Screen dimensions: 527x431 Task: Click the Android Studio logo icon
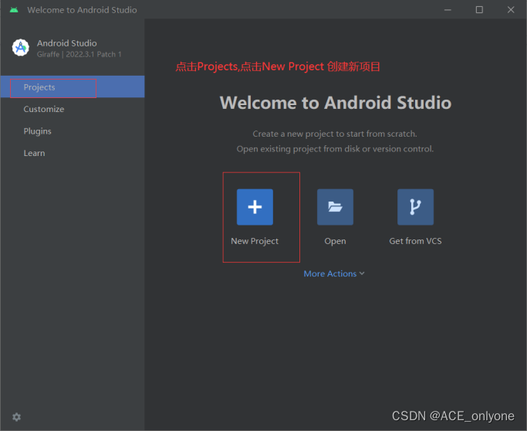(x=21, y=47)
